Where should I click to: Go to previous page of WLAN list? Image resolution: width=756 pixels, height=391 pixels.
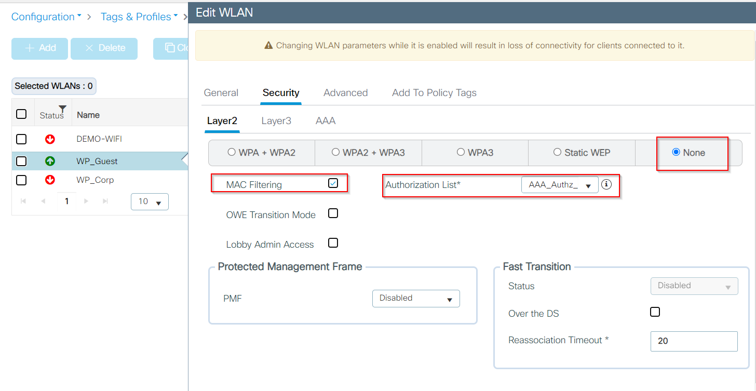[x=43, y=201]
